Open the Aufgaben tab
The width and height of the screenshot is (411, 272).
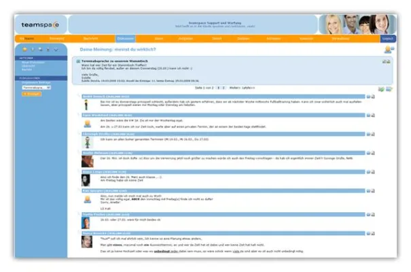click(185, 39)
